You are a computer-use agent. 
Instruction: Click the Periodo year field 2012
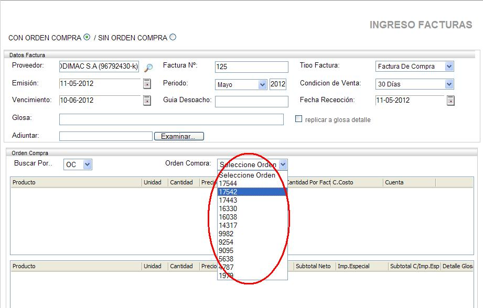[x=278, y=84]
